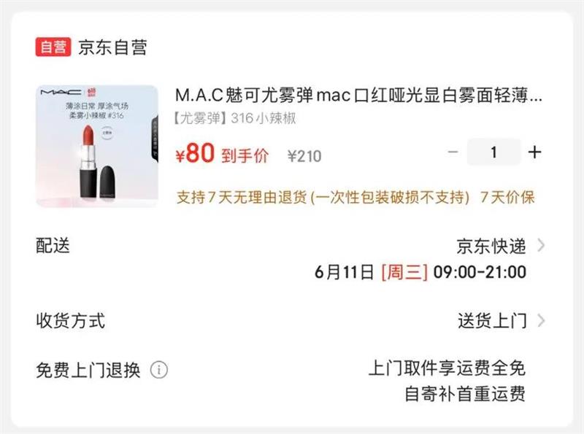Viewport: 584px width, 434px height.
Task: Open the 7天无理由退货 policy text
Action: point(323,197)
